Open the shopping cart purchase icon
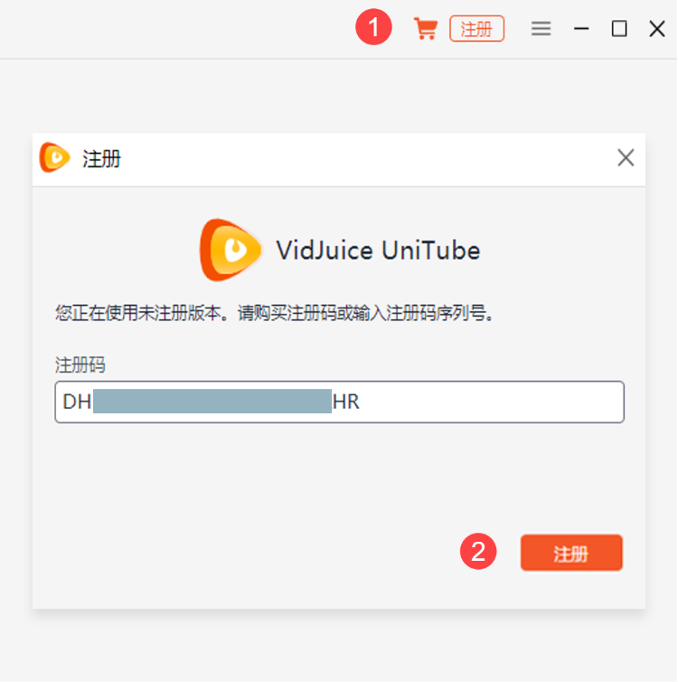Viewport: 678px width, 682px height. [x=425, y=29]
